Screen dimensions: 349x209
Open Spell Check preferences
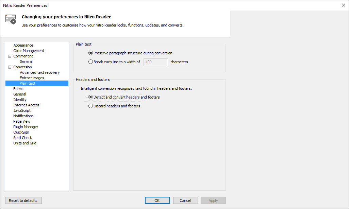22,138
